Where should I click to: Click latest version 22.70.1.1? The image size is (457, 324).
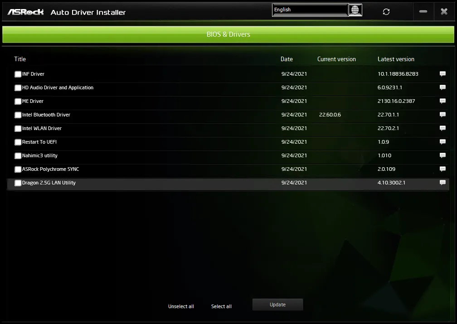[388, 115]
